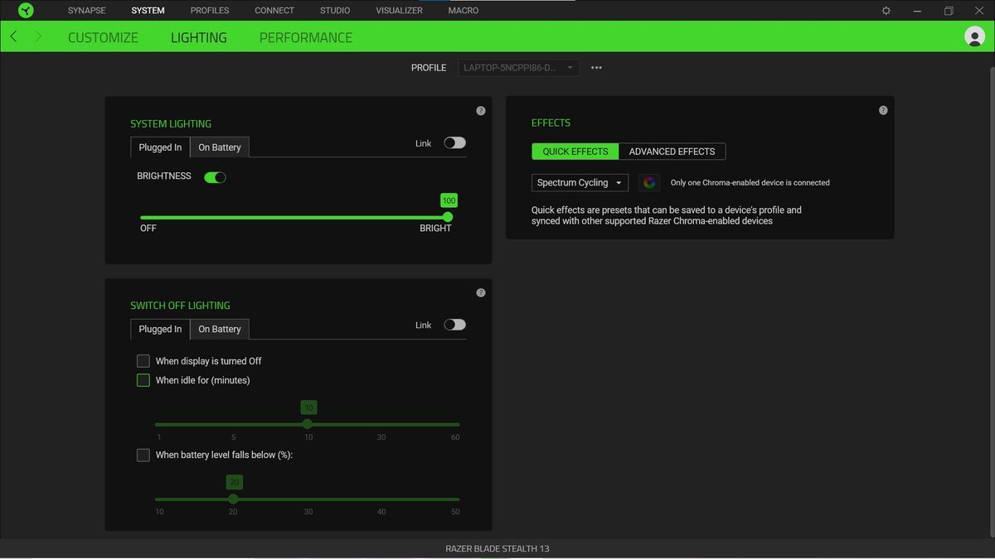
Task: Open the System tab
Action: (x=148, y=11)
